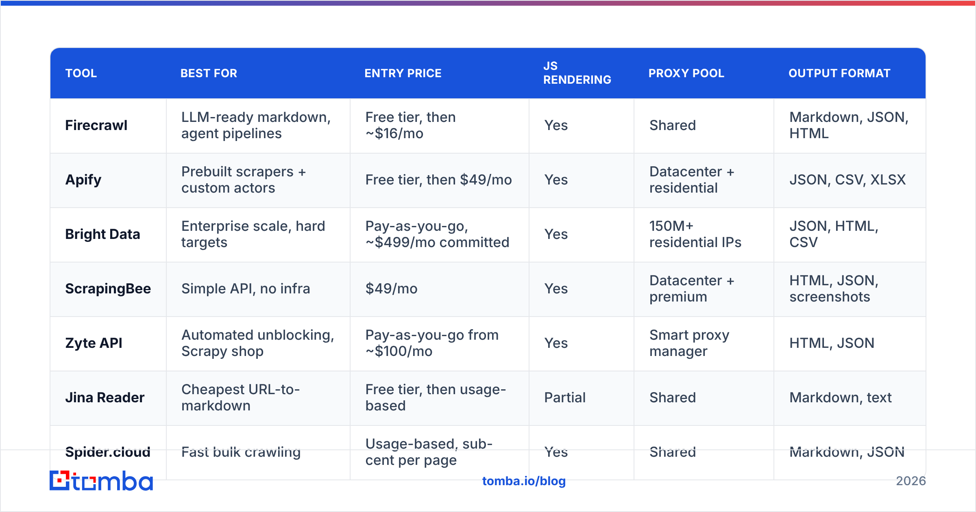Select the Spider.cloud tool name
The image size is (976, 512).
[108, 452]
